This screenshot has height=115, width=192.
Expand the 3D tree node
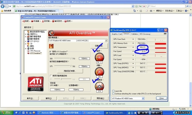[x=25, y=44]
